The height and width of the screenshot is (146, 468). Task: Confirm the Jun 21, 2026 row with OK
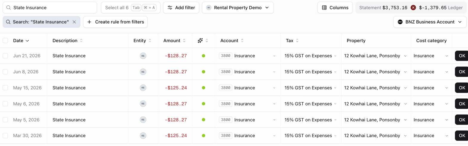462,56
